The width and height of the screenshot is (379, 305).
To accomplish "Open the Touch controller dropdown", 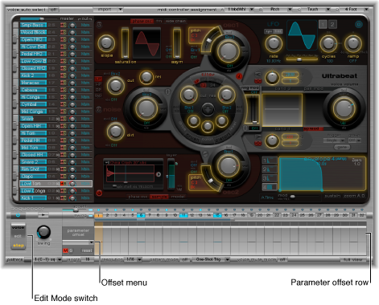I will pos(315,10).
